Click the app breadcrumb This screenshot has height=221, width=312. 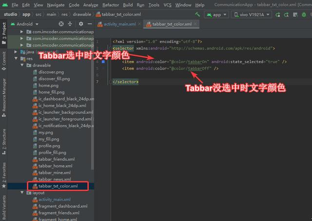[26, 14]
